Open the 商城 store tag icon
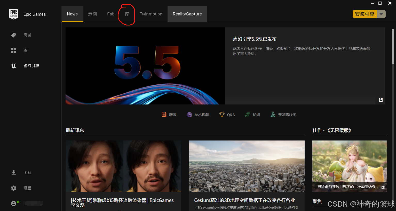Screen dimensions: 396x211 14,35
